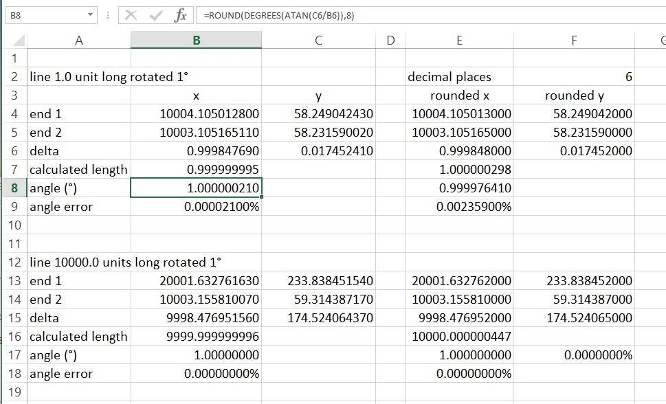
Task: Select delta value 9998.476951560
Action: (197, 317)
